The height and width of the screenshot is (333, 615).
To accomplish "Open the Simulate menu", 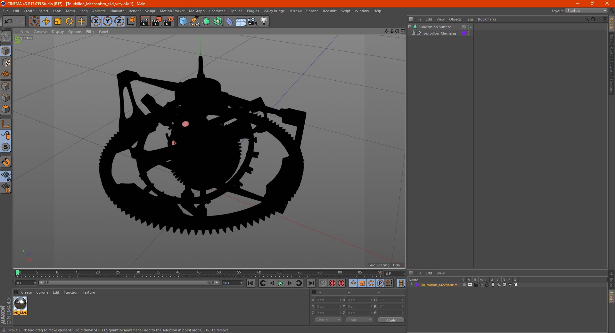I will (117, 11).
